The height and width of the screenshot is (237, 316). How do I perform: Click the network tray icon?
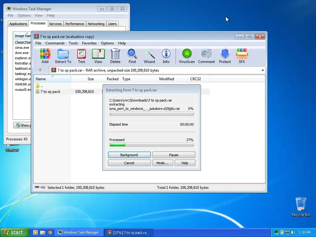[288, 232]
